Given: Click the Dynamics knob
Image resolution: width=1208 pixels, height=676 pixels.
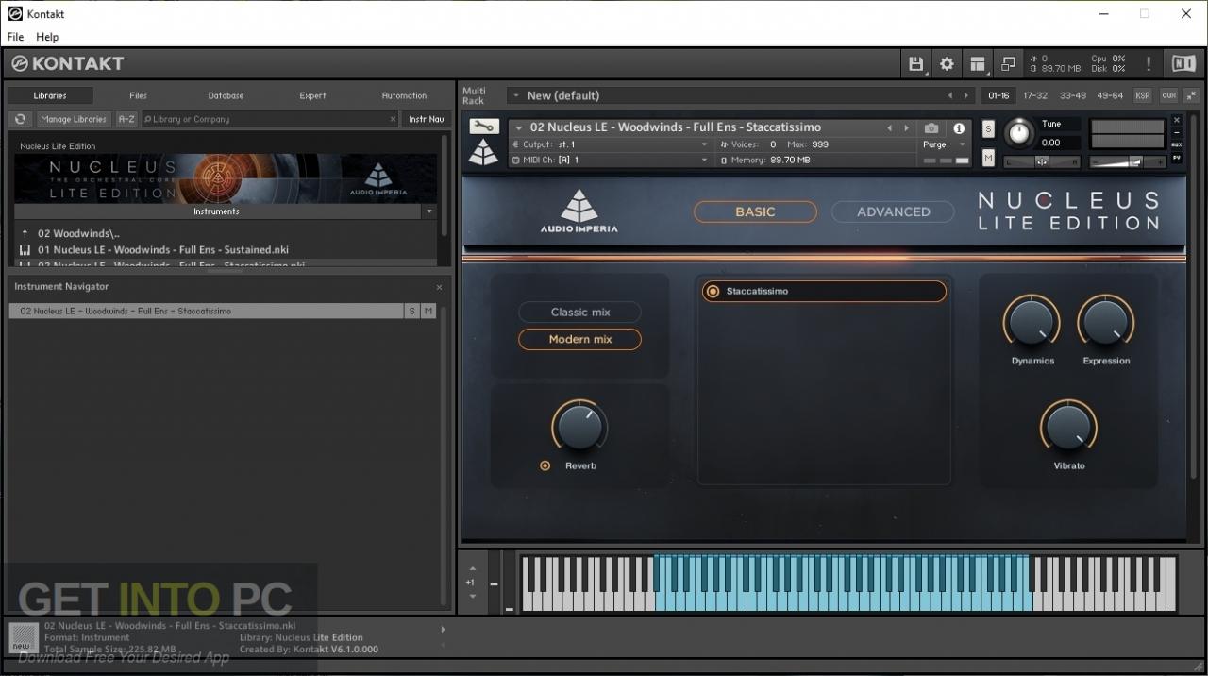Looking at the screenshot, I should [1032, 322].
